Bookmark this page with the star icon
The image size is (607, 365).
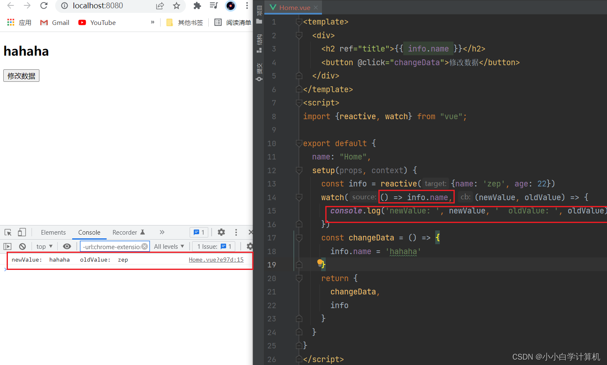click(x=176, y=6)
